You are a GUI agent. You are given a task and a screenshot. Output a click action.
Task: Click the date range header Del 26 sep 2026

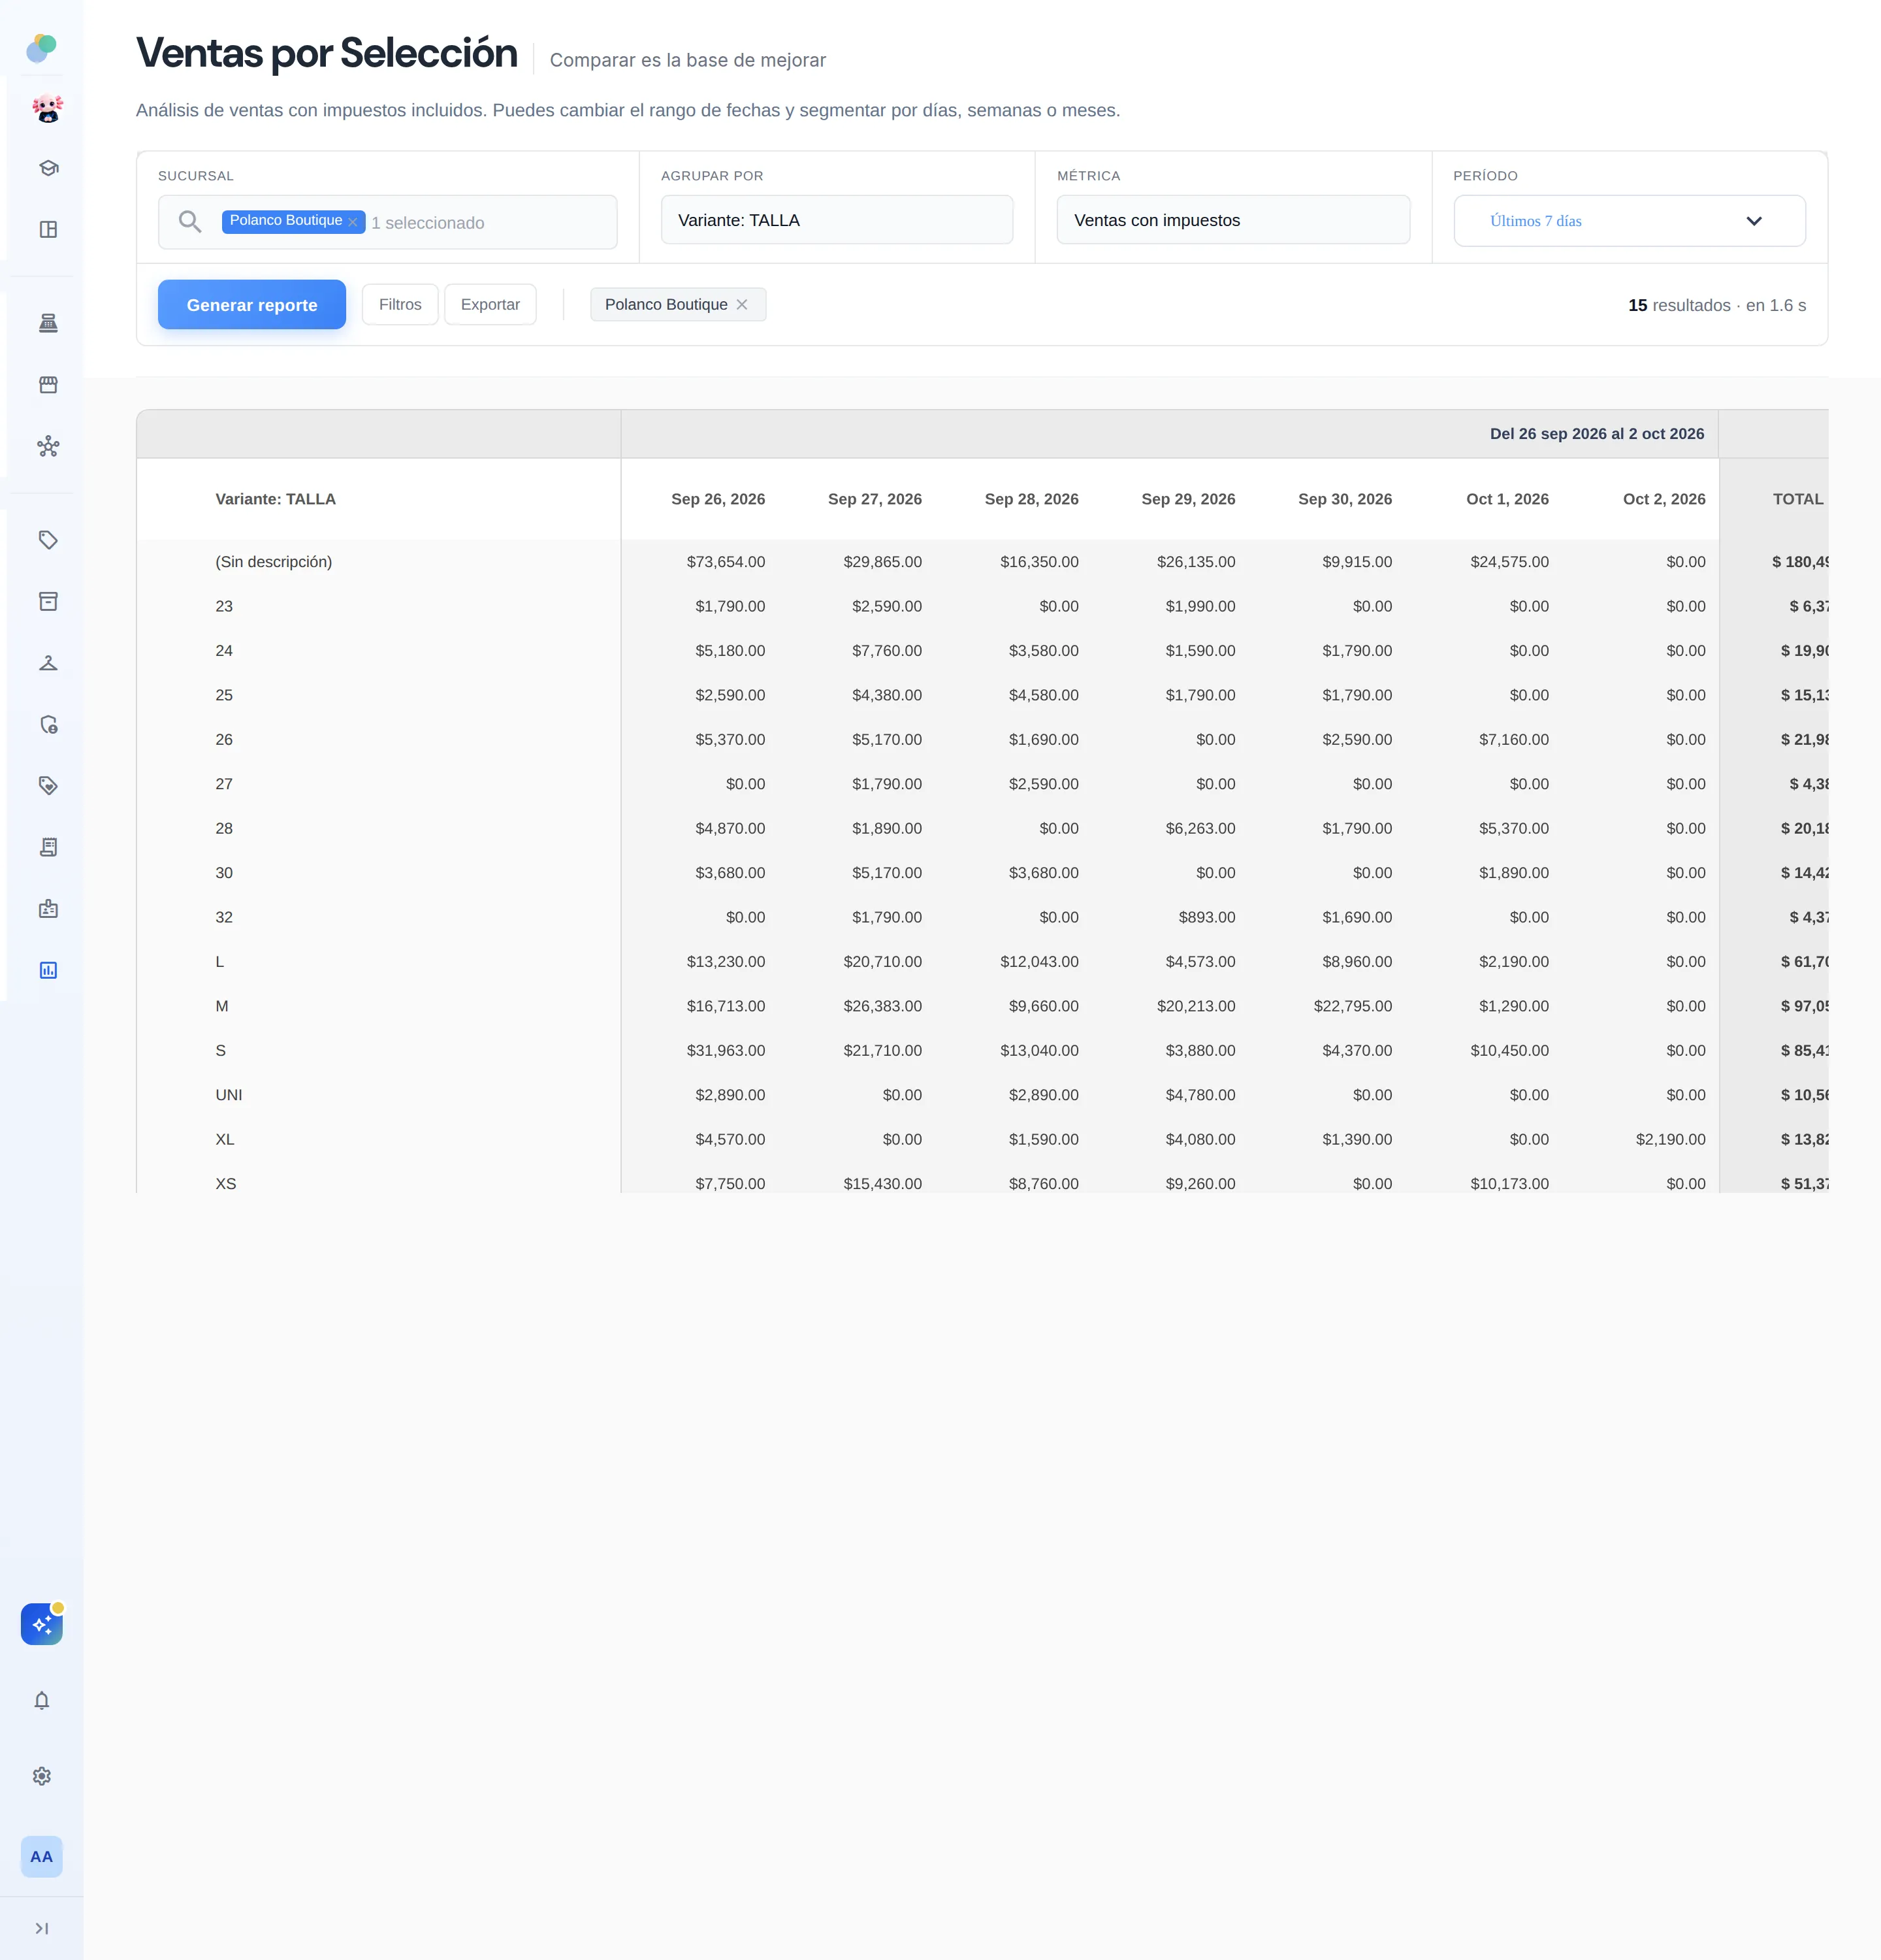pos(1596,434)
